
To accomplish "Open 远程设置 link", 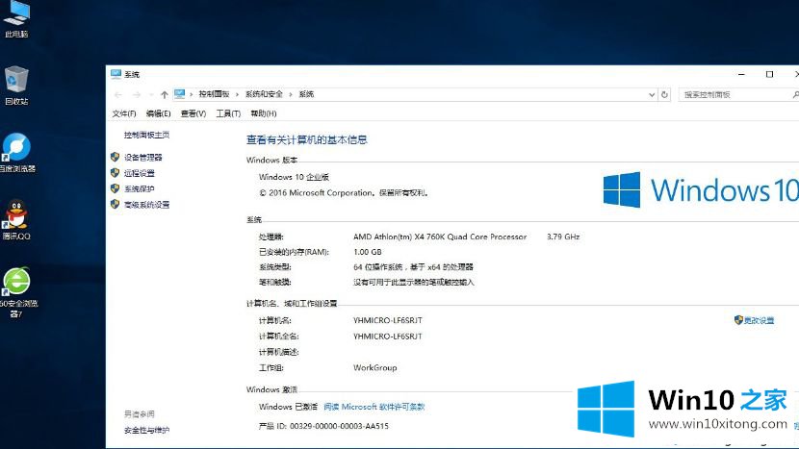I will [140, 173].
